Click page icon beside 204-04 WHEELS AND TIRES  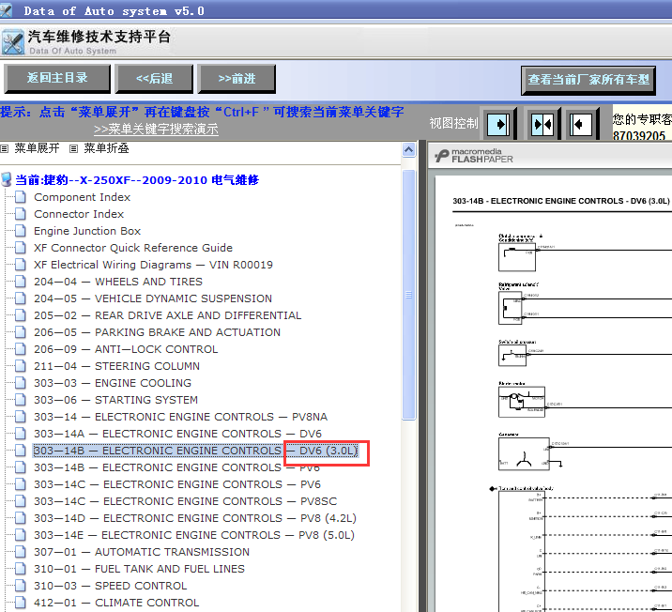tap(20, 282)
